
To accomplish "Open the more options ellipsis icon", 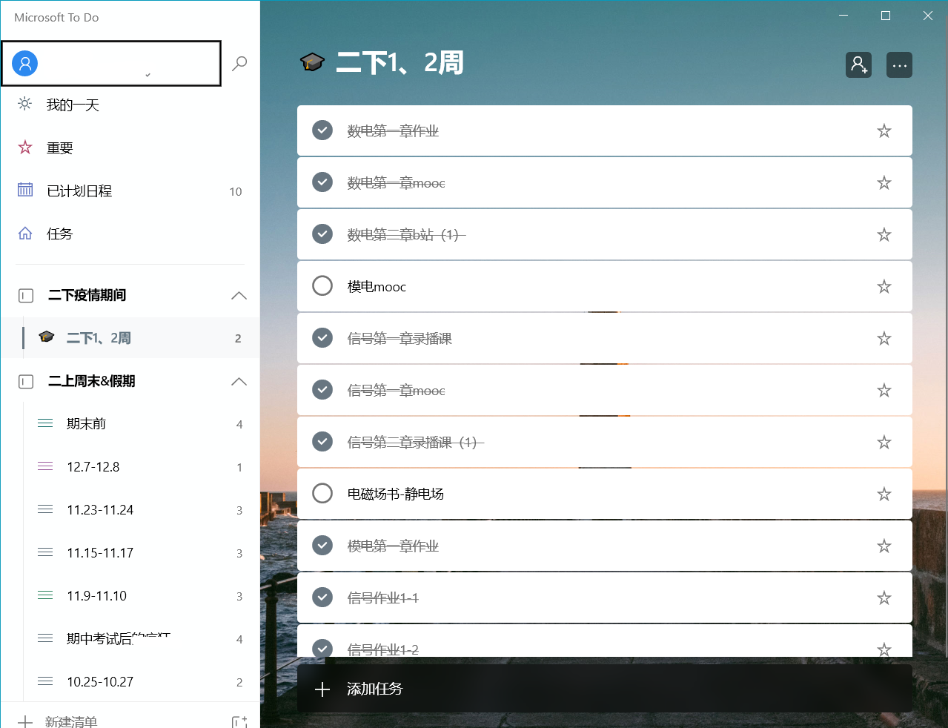I will coord(899,65).
